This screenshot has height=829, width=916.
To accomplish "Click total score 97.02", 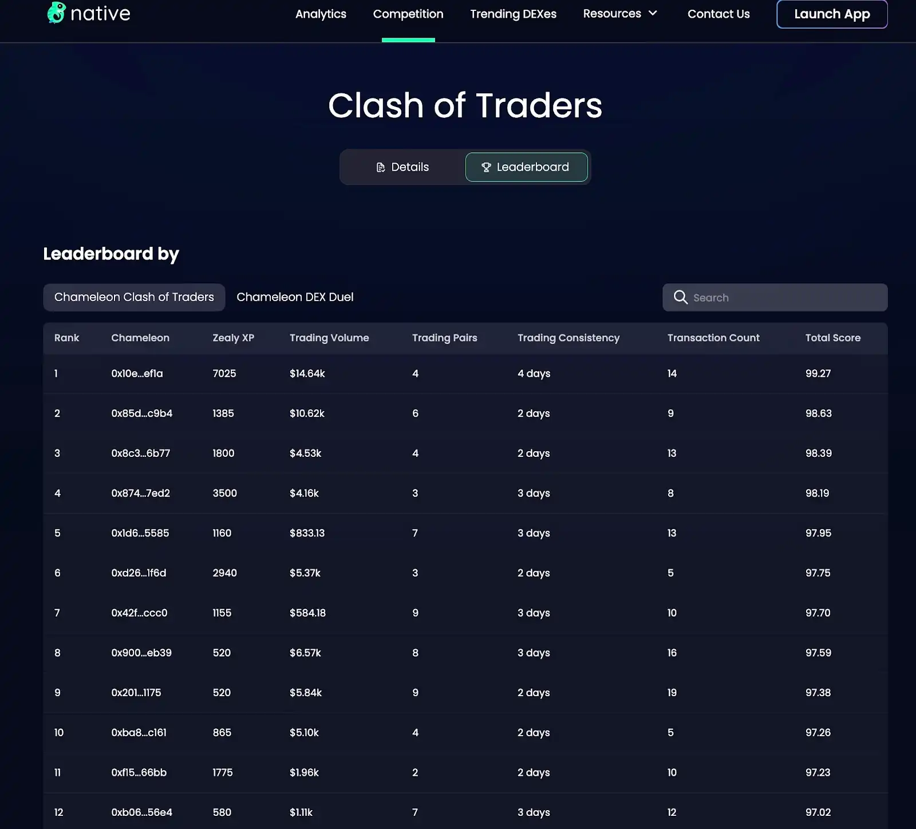I will [x=818, y=812].
